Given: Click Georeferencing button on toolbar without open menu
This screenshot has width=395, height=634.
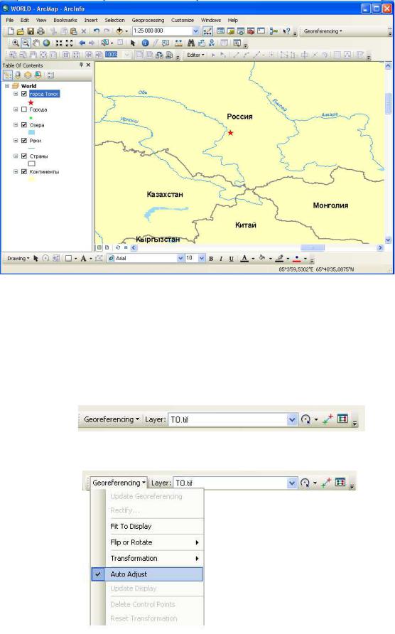Looking at the screenshot, I should click(x=112, y=419).
